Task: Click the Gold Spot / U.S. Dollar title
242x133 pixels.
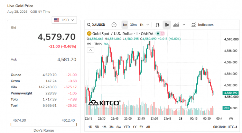Action: point(123,34)
